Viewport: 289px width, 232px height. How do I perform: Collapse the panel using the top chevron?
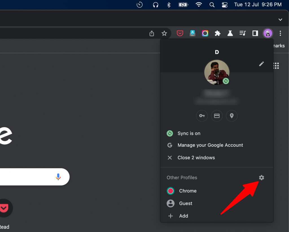(280, 19)
